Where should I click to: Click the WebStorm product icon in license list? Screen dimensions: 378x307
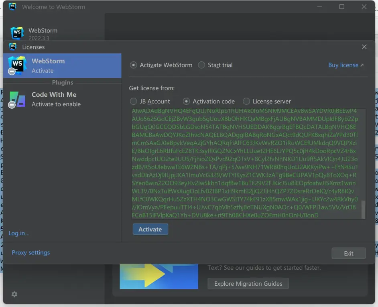[17, 65]
